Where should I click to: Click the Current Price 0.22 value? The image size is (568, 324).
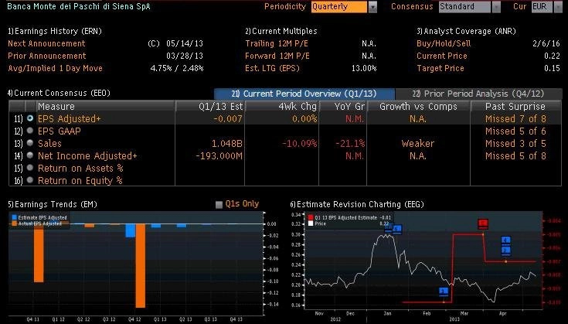[x=552, y=56]
